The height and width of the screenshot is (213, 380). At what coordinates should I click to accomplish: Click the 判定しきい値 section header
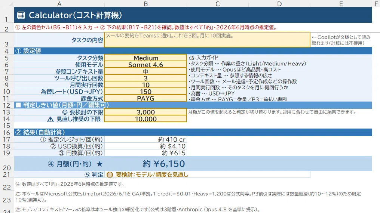193,105
